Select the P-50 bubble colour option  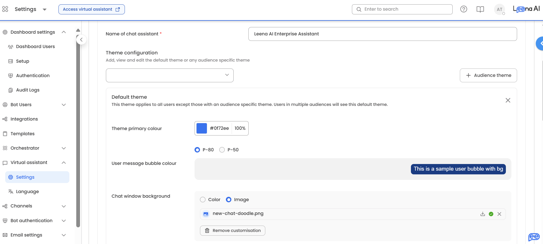(222, 150)
